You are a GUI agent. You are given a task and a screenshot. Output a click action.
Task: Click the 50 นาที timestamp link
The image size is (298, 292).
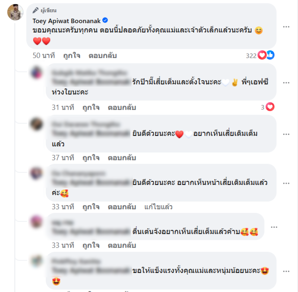[44, 56]
